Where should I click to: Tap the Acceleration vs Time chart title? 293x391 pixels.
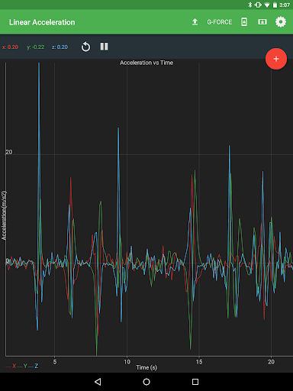[x=146, y=63]
